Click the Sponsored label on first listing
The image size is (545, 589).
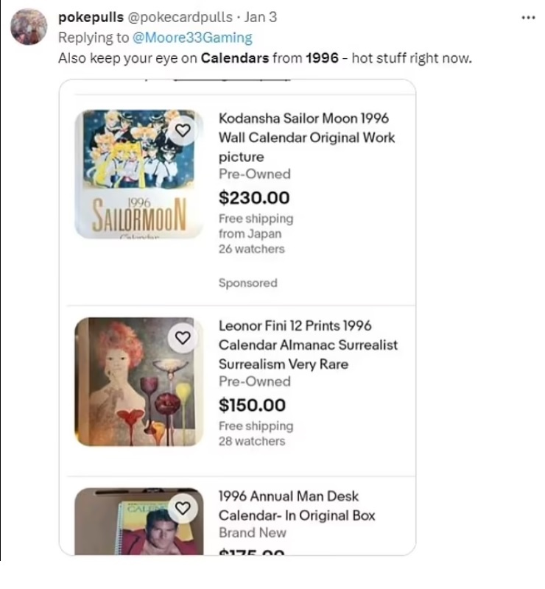[x=247, y=283]
